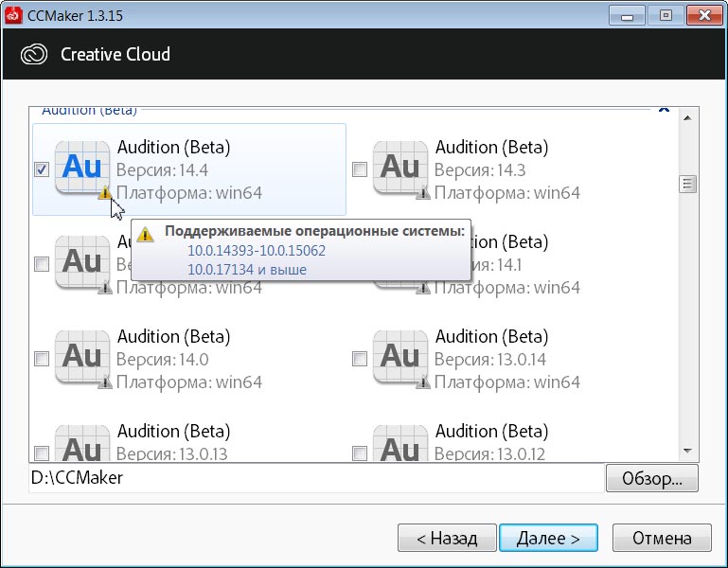The height and width of the screenshot is (568, 728).
Task: Click the tooltip warning triangle icon
Action: tap(146, 234)
